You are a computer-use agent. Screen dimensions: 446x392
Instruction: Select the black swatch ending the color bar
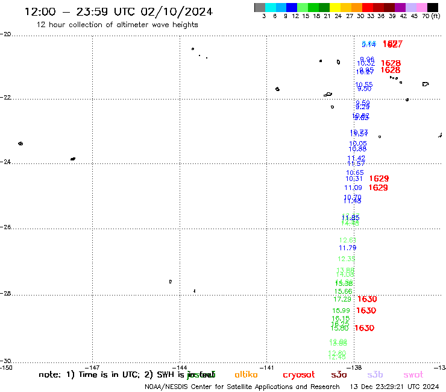click(x=432, y=7)
